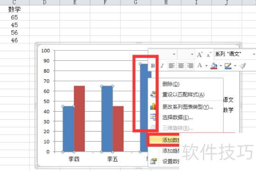Choose 选择数据(E)... from context menu

[x=177, y=117]
